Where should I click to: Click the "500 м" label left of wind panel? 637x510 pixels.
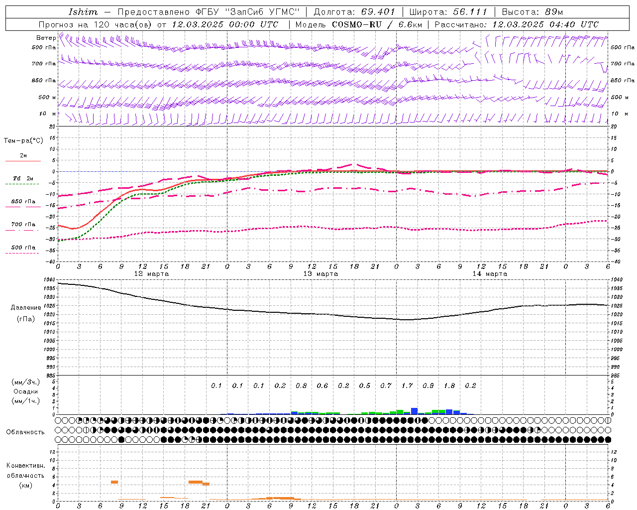(47, 97)
